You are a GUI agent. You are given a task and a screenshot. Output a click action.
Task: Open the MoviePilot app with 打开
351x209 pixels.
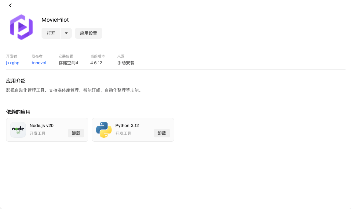[51, 33]
